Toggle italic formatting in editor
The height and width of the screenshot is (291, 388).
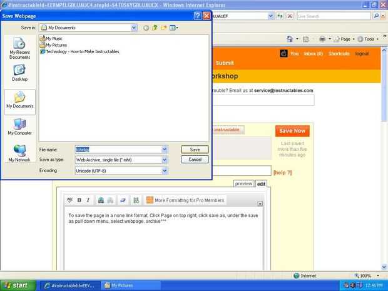(88, 200)
